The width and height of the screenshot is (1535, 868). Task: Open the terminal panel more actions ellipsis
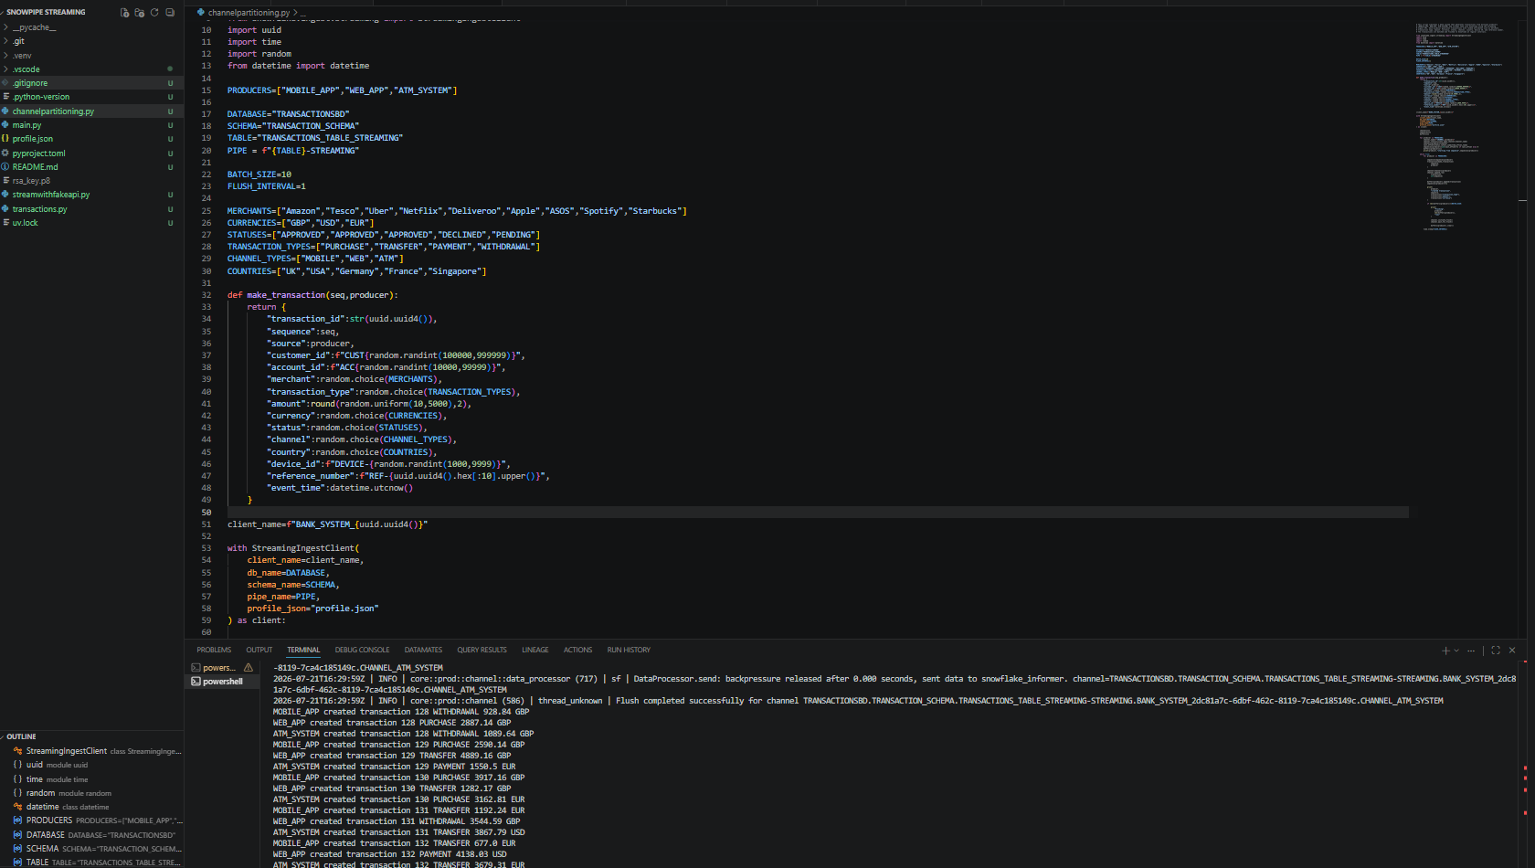click(1471, 651)
